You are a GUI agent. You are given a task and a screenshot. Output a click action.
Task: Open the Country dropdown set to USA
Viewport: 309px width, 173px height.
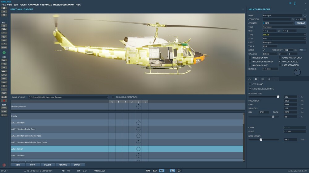coord(278,23)
